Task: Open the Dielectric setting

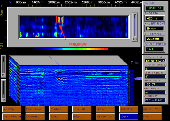Action: pyautogui.click(x=129, y=109)
